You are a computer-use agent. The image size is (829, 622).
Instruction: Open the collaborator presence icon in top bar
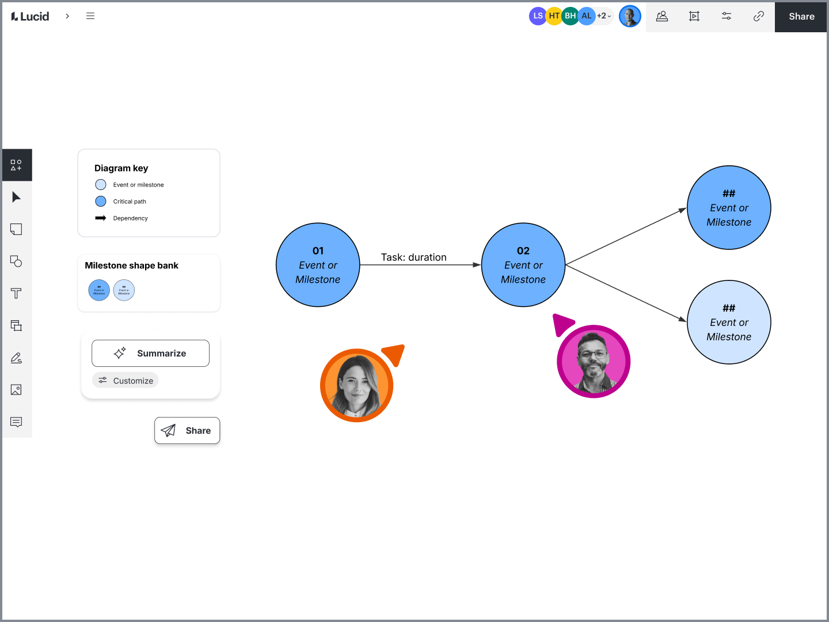[x=662, y=16]
